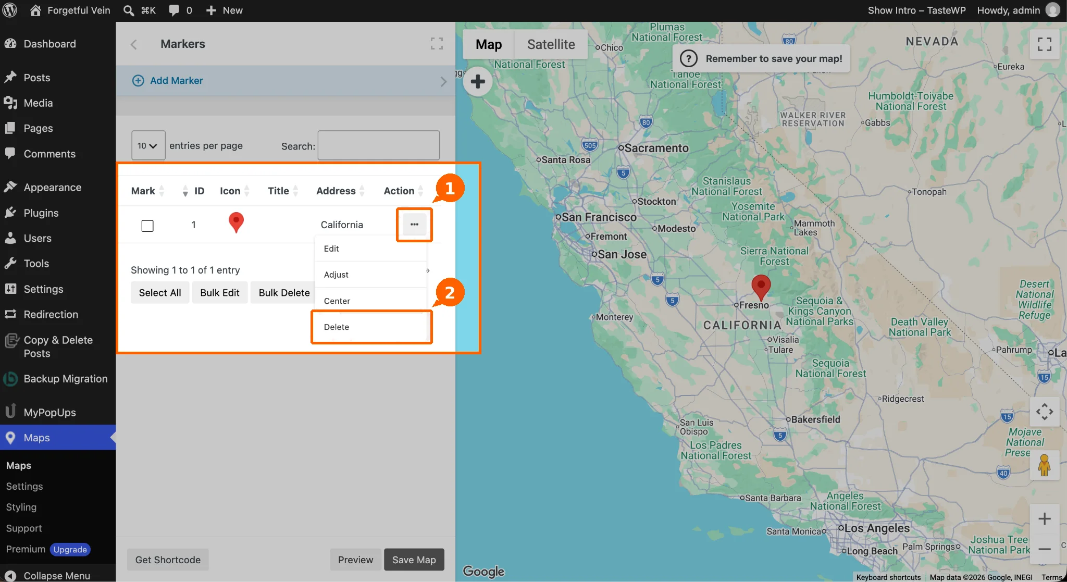Open the entries per page dropdown
Screen dimensions: 1067x582
[x=148, y=146]
